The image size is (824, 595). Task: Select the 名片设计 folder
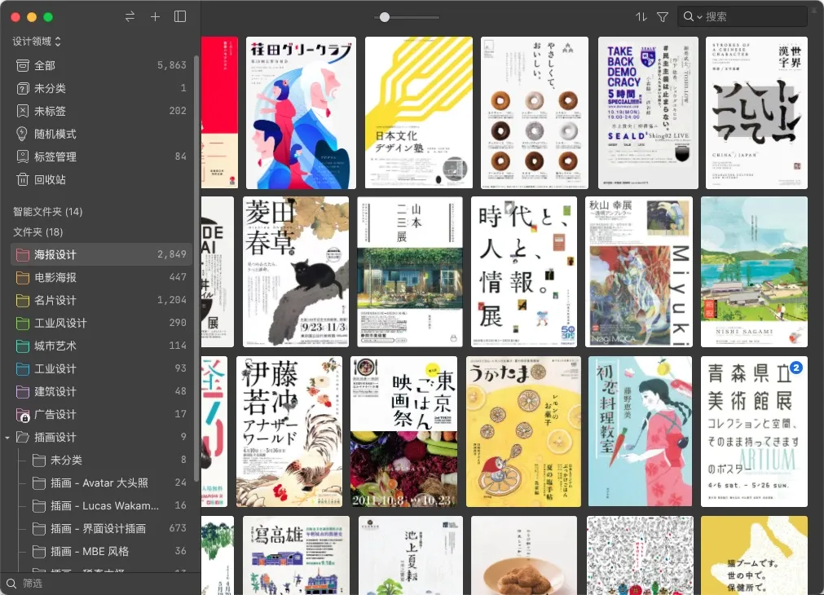click(x=101, y=300)
